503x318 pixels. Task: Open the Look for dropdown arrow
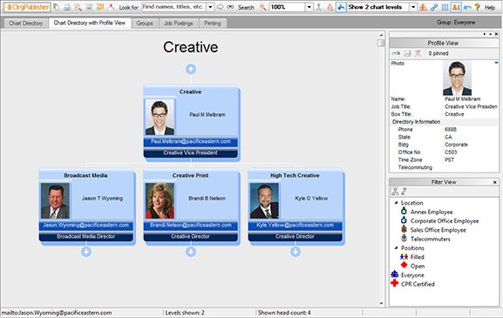[x=210, y=7]
